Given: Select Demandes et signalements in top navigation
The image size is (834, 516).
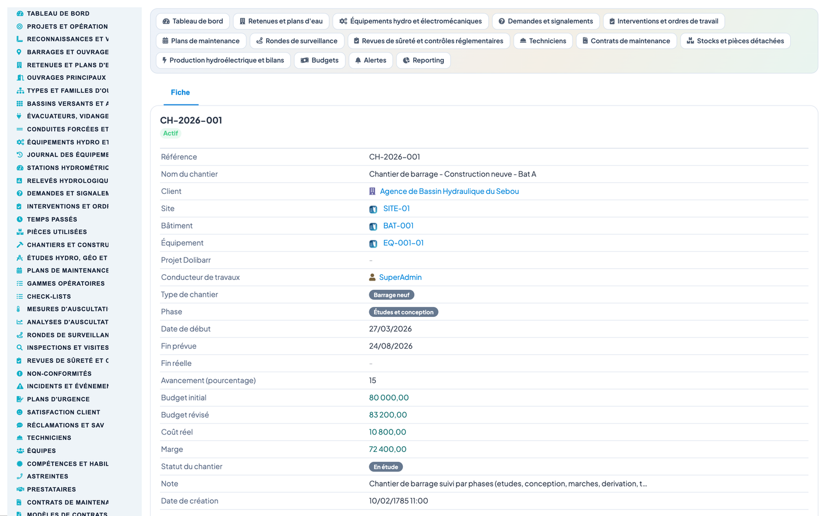Looking at the screenshot, I should tap(545, 21).
